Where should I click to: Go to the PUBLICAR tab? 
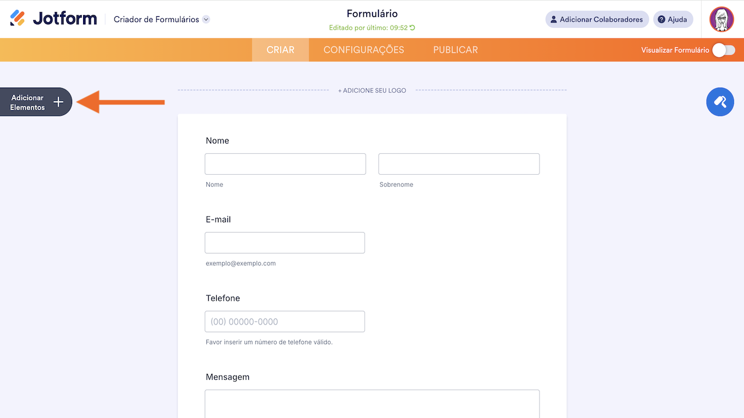pos(455,50)
